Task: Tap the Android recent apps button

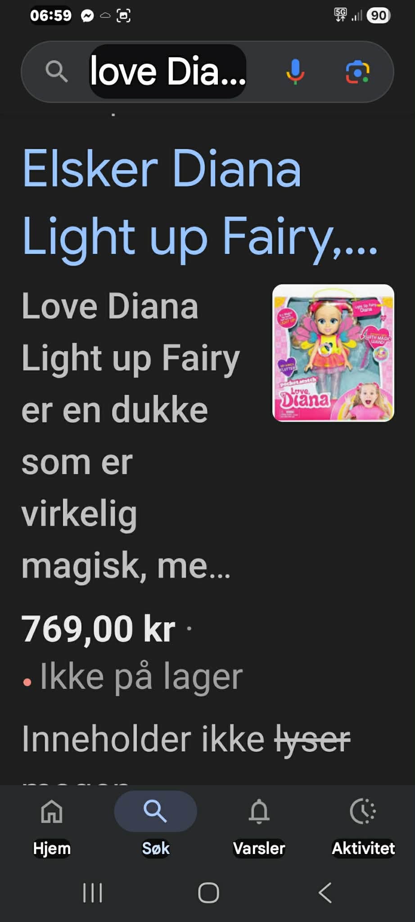Action: tap(93, 892)
